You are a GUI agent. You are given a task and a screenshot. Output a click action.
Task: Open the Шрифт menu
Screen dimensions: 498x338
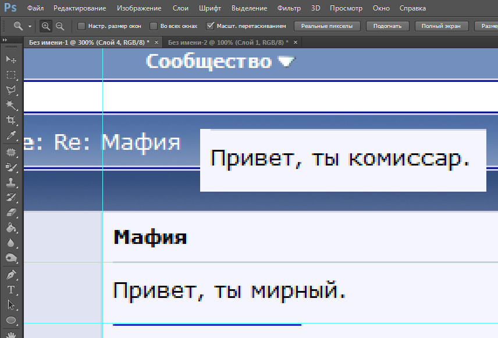210,8
